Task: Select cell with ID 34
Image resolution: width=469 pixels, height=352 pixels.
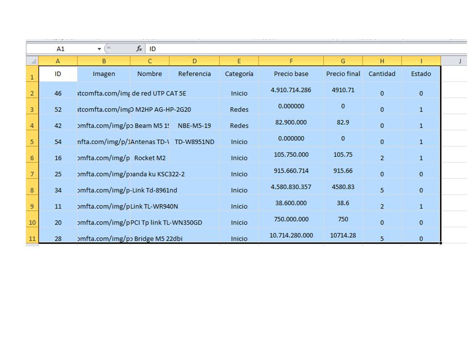Action: [x=58, y=187]
